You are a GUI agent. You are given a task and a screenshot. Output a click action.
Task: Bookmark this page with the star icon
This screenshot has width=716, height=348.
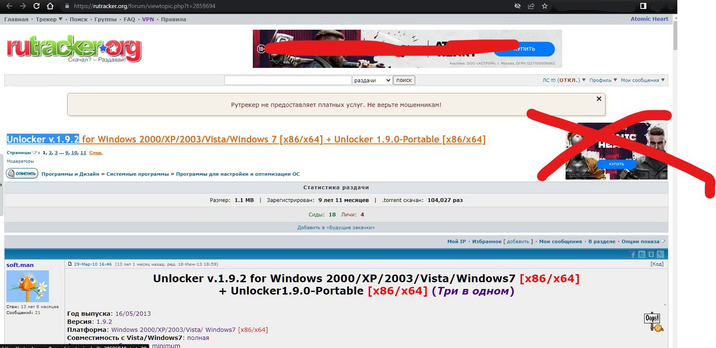(545, 6)
